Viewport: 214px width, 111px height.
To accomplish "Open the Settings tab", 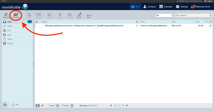I will tap(182, 7).
